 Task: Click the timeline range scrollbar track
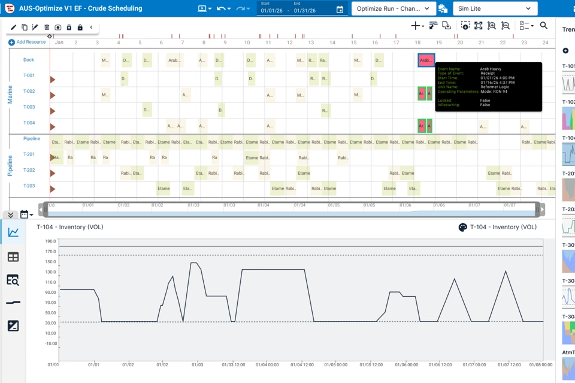coord(292,209)
